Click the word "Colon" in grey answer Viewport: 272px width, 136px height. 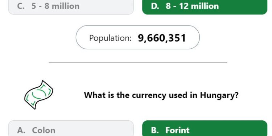[x=44, y=130]
